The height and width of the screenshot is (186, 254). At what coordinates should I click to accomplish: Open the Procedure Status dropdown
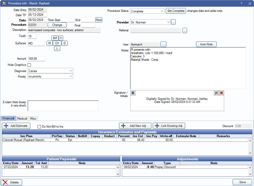[147, 11]
